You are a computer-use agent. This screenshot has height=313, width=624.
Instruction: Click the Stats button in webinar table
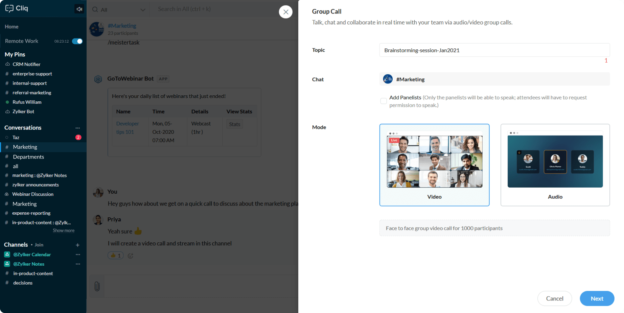tap(234, 124)
